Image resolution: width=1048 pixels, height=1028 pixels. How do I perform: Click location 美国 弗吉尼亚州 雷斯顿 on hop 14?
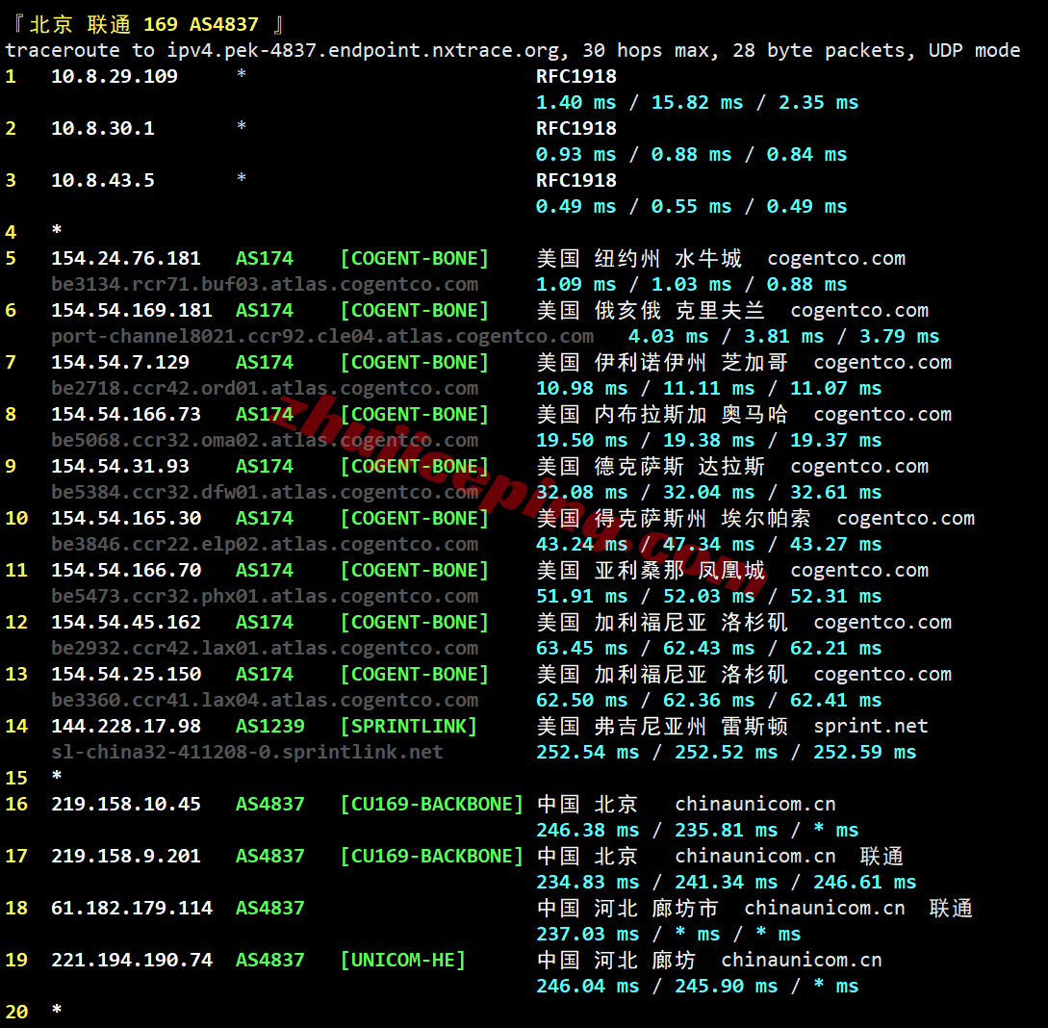tap(662, 727)
